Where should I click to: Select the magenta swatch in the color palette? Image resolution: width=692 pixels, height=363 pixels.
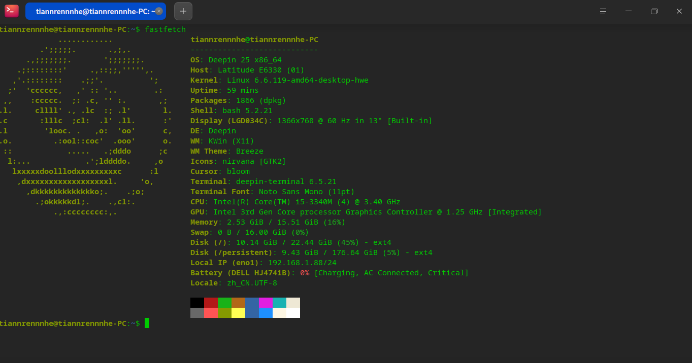[265, 303]
